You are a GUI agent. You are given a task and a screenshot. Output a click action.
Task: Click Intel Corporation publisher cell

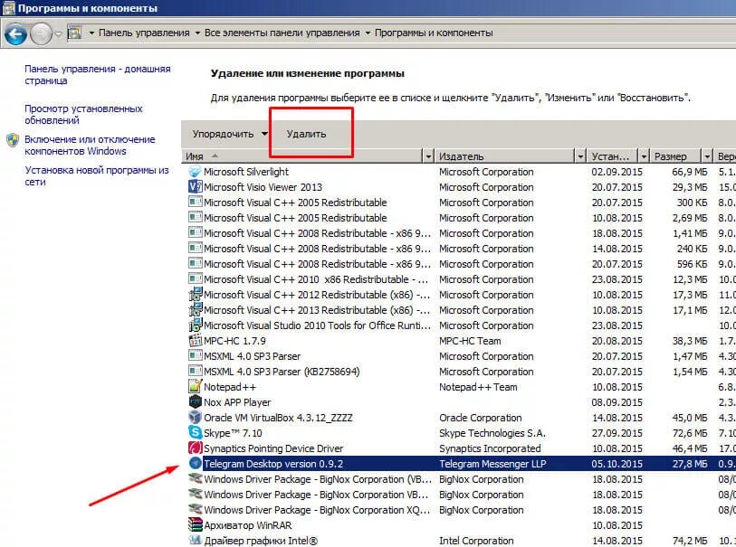coord(476,541)
